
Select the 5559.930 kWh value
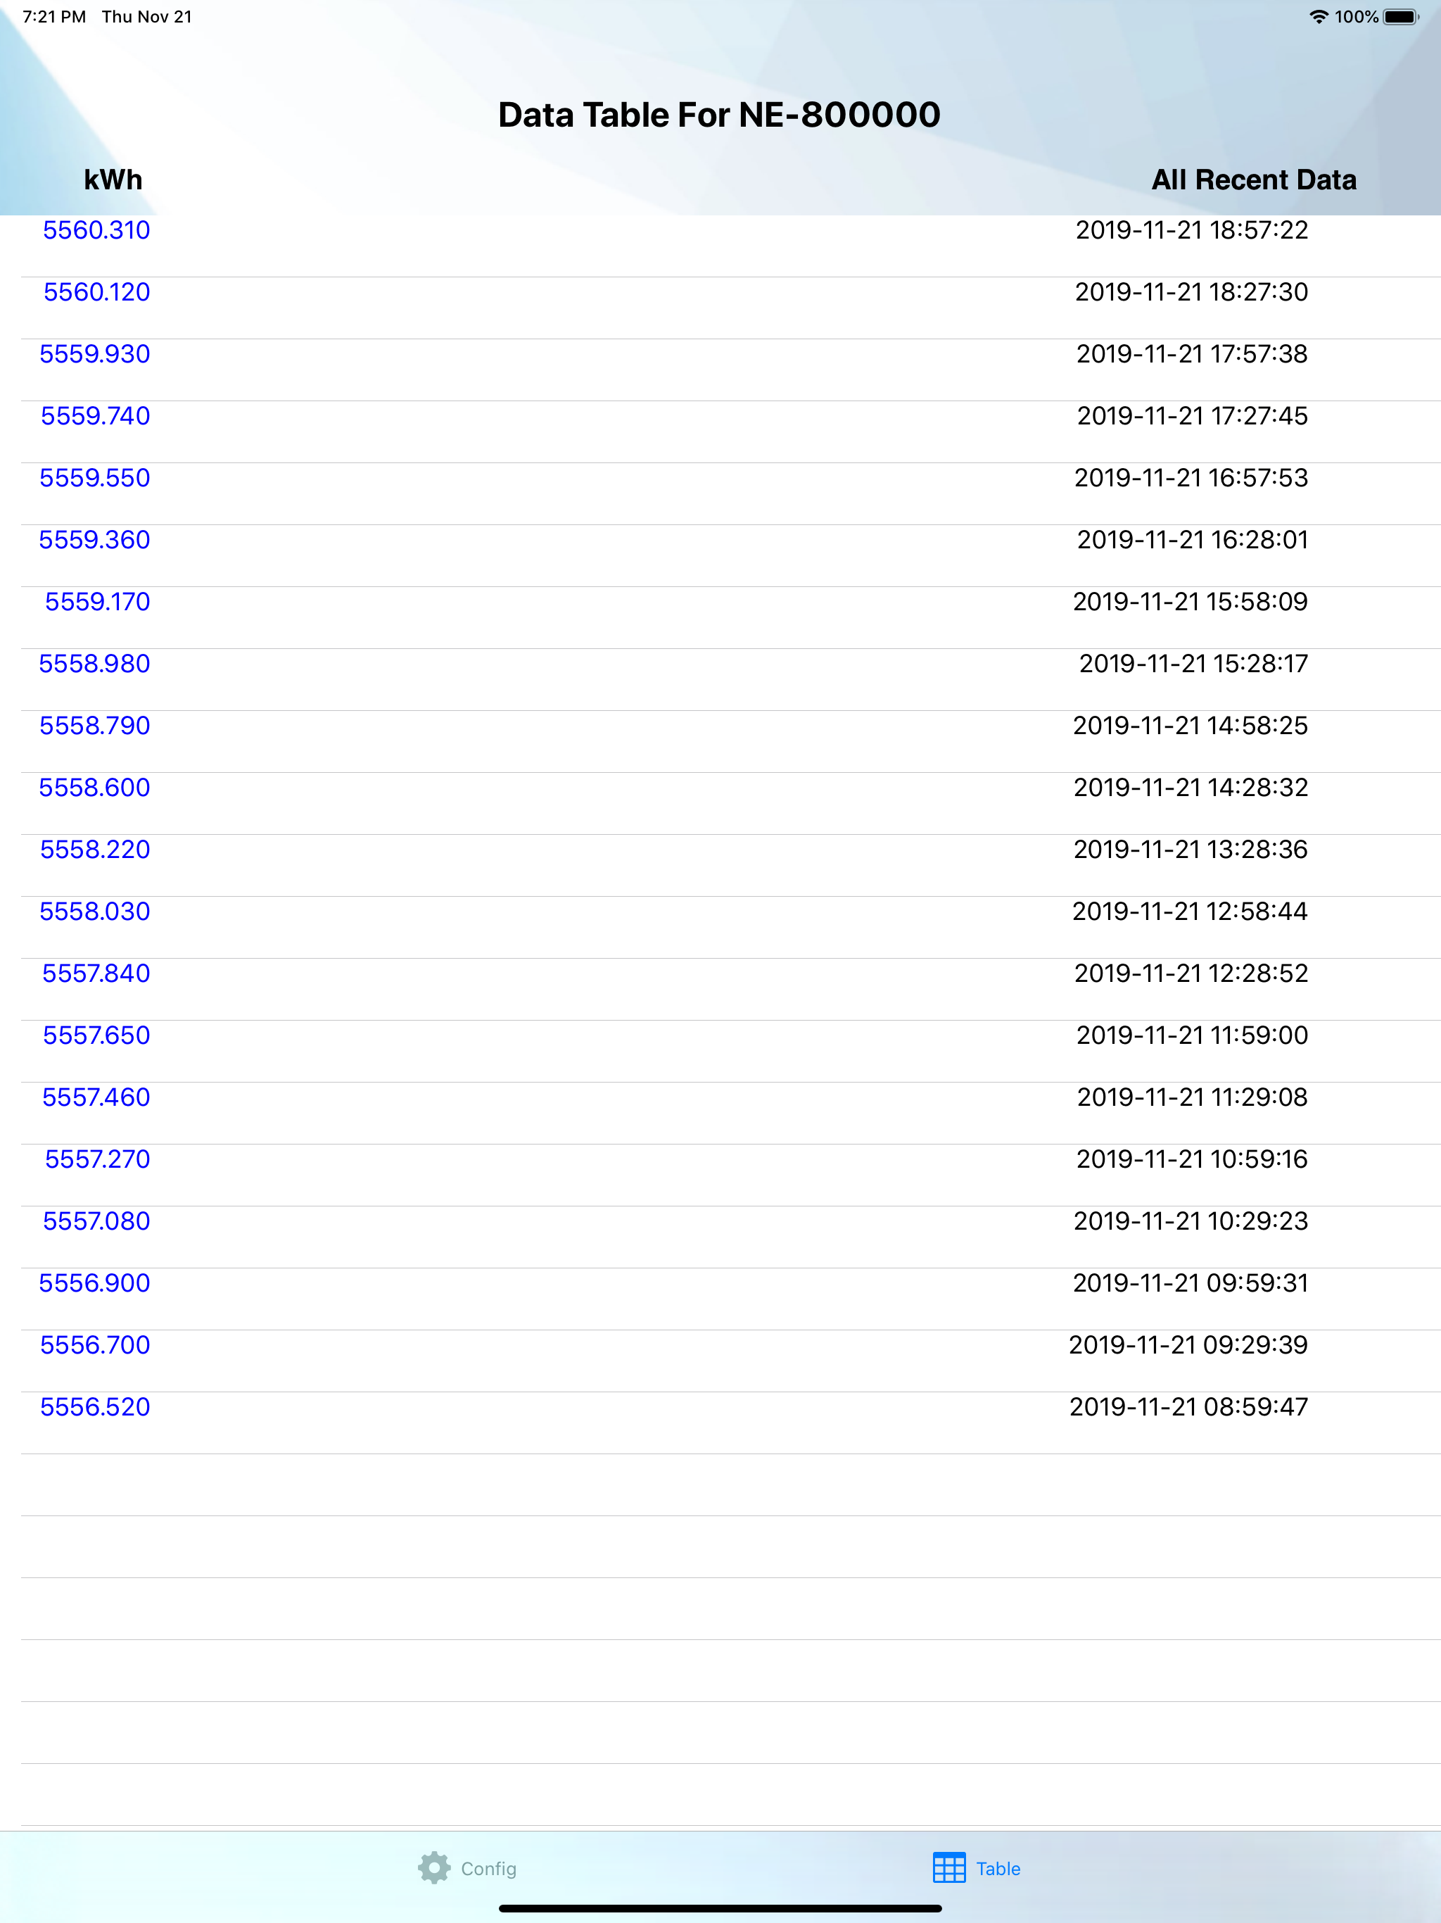point(95,354)
